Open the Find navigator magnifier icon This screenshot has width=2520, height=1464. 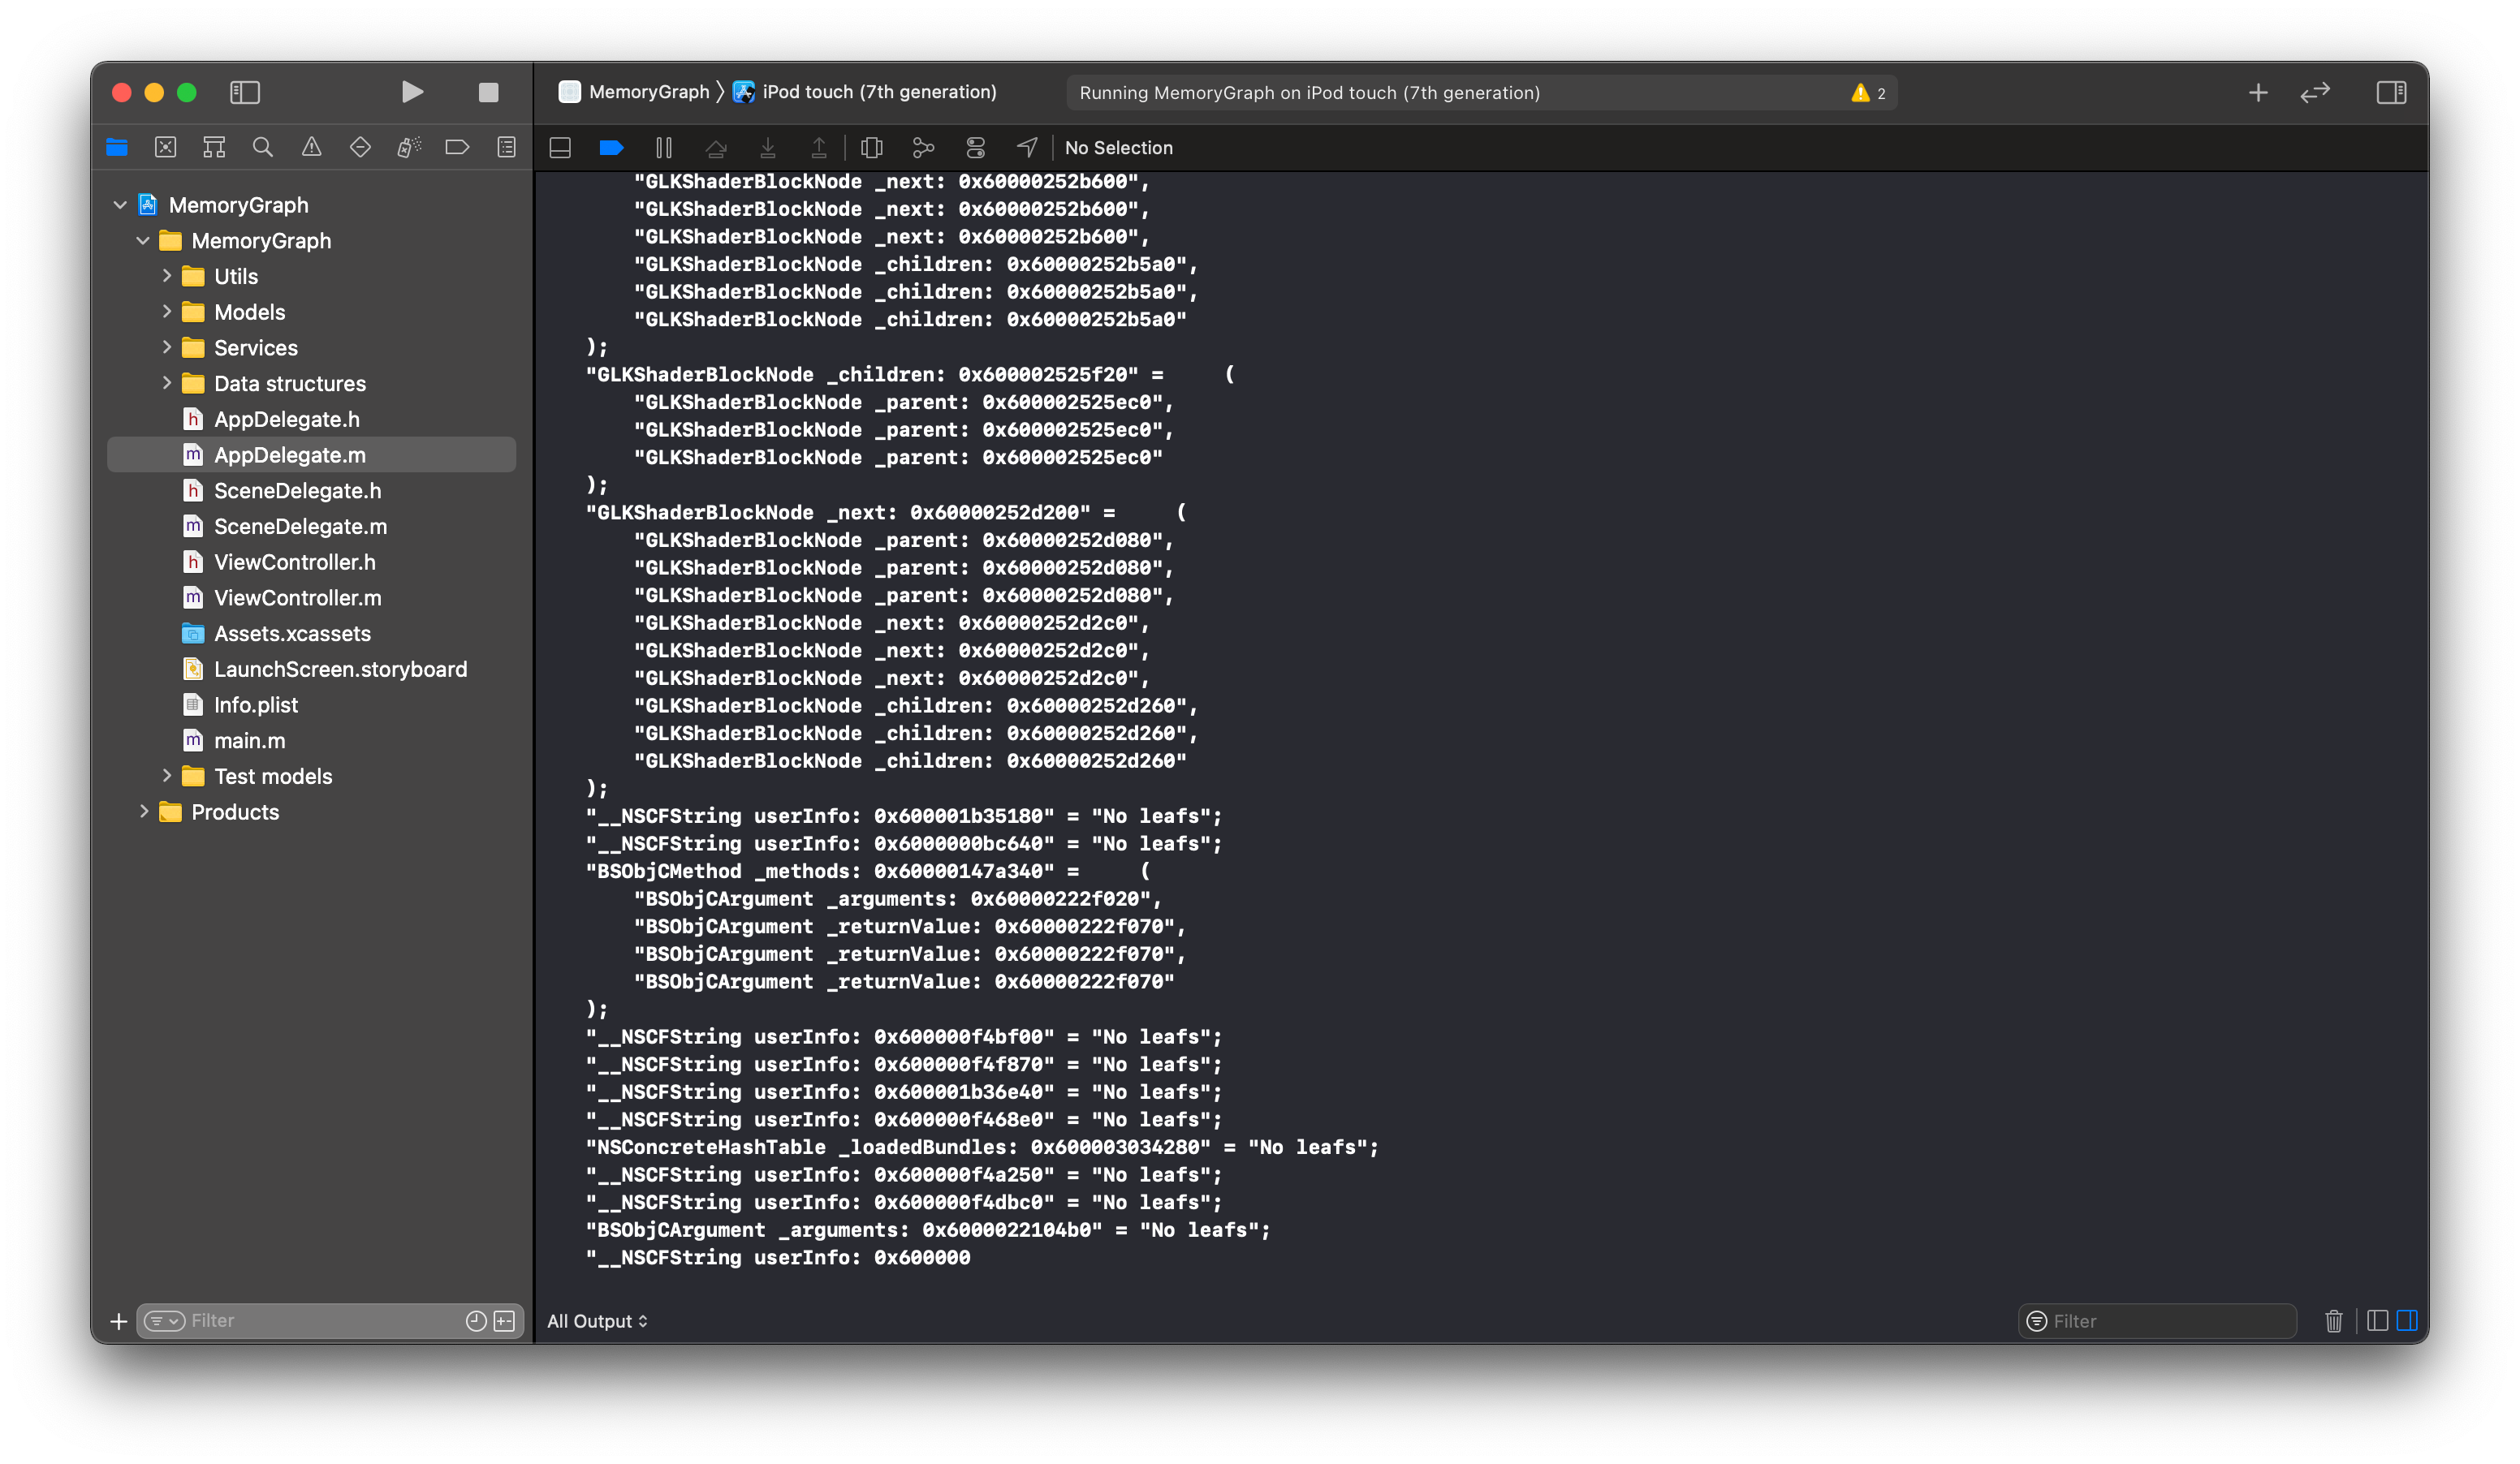point(263,148)
